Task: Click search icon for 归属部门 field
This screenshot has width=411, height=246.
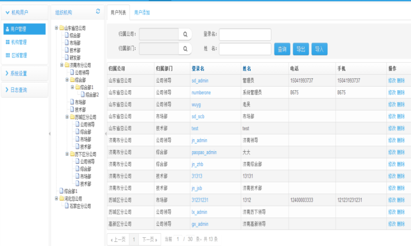Action: click(185, 49)
